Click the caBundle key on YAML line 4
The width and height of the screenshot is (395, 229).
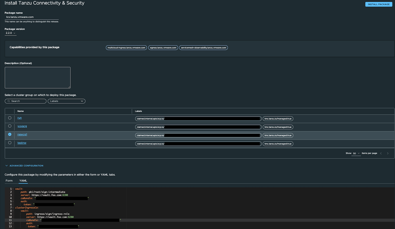pos(27,198)
